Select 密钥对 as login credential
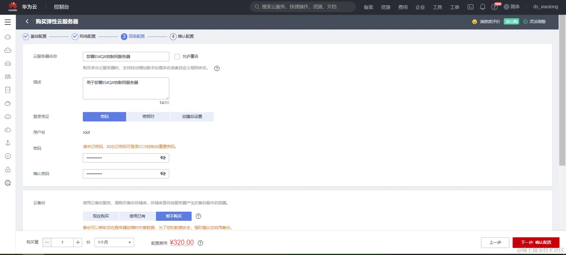The image size is (566, 255). [148, 117]
